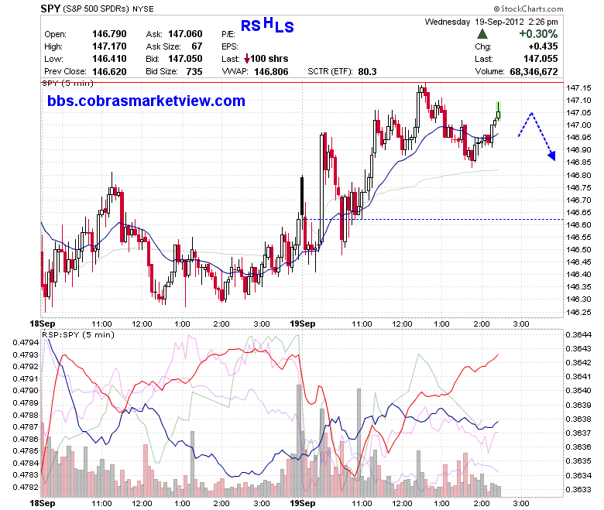Click the 18Sep marker on lower time axis
Image resolution: width=604 pixels, height=510 pixels.
[x=43, y=503]
